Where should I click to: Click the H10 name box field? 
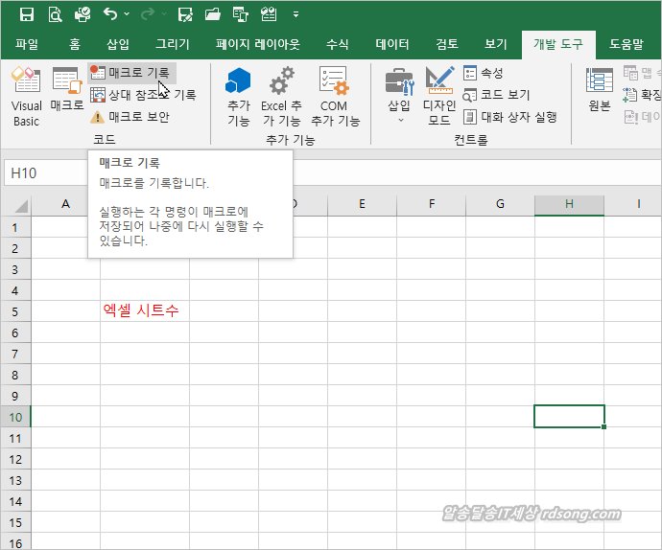[x=43, y=173]
